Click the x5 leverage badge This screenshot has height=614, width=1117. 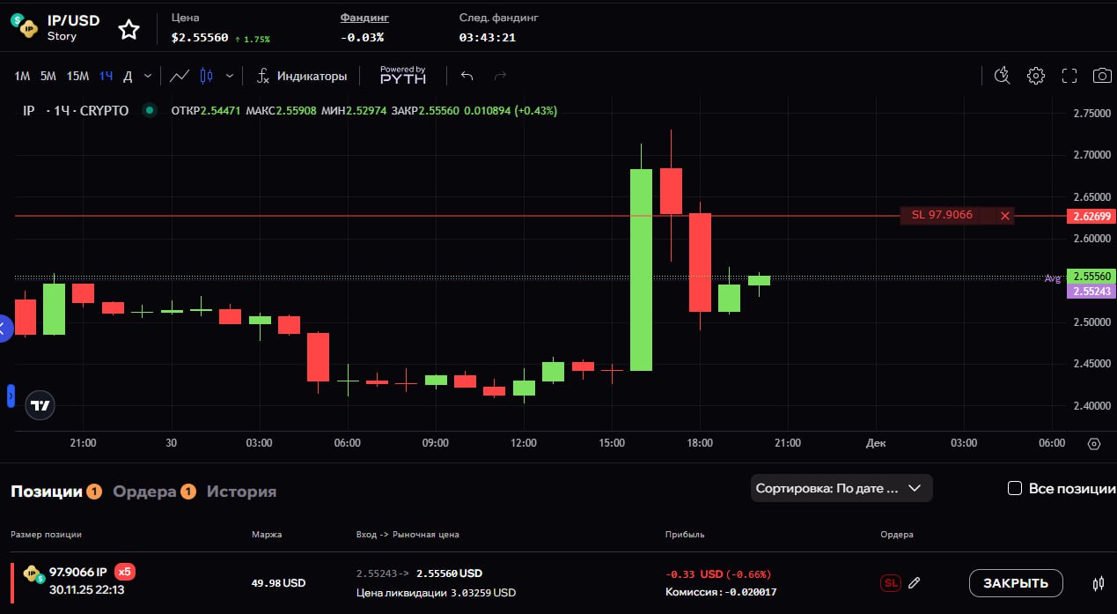coord(125,572)
